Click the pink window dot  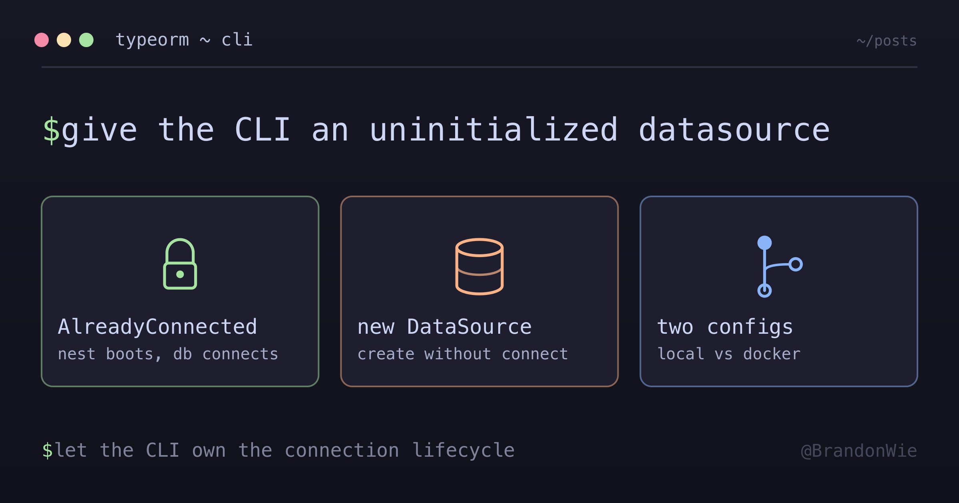pos(42,40)
